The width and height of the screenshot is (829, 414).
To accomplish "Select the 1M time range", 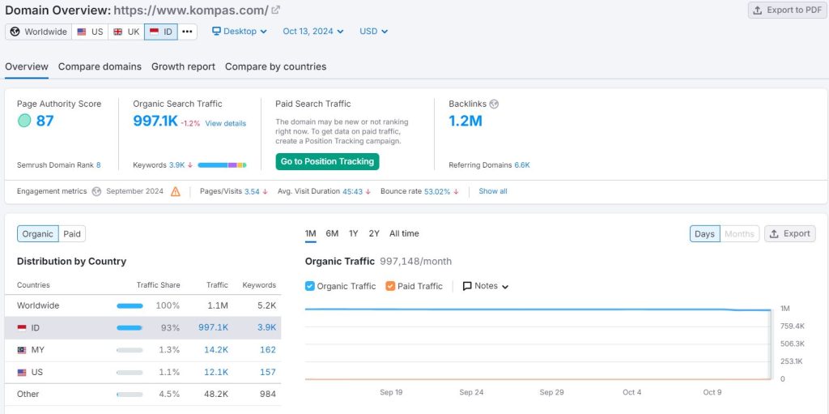I will 310,233.
